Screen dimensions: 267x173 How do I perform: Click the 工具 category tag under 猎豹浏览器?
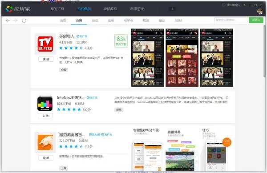(x=63, y=168)
